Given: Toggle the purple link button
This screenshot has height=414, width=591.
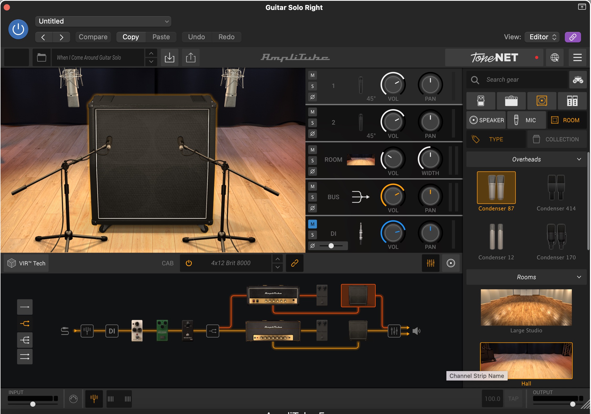Looking at the screenshot, I should pyautogui.click(x=573, y=37).
